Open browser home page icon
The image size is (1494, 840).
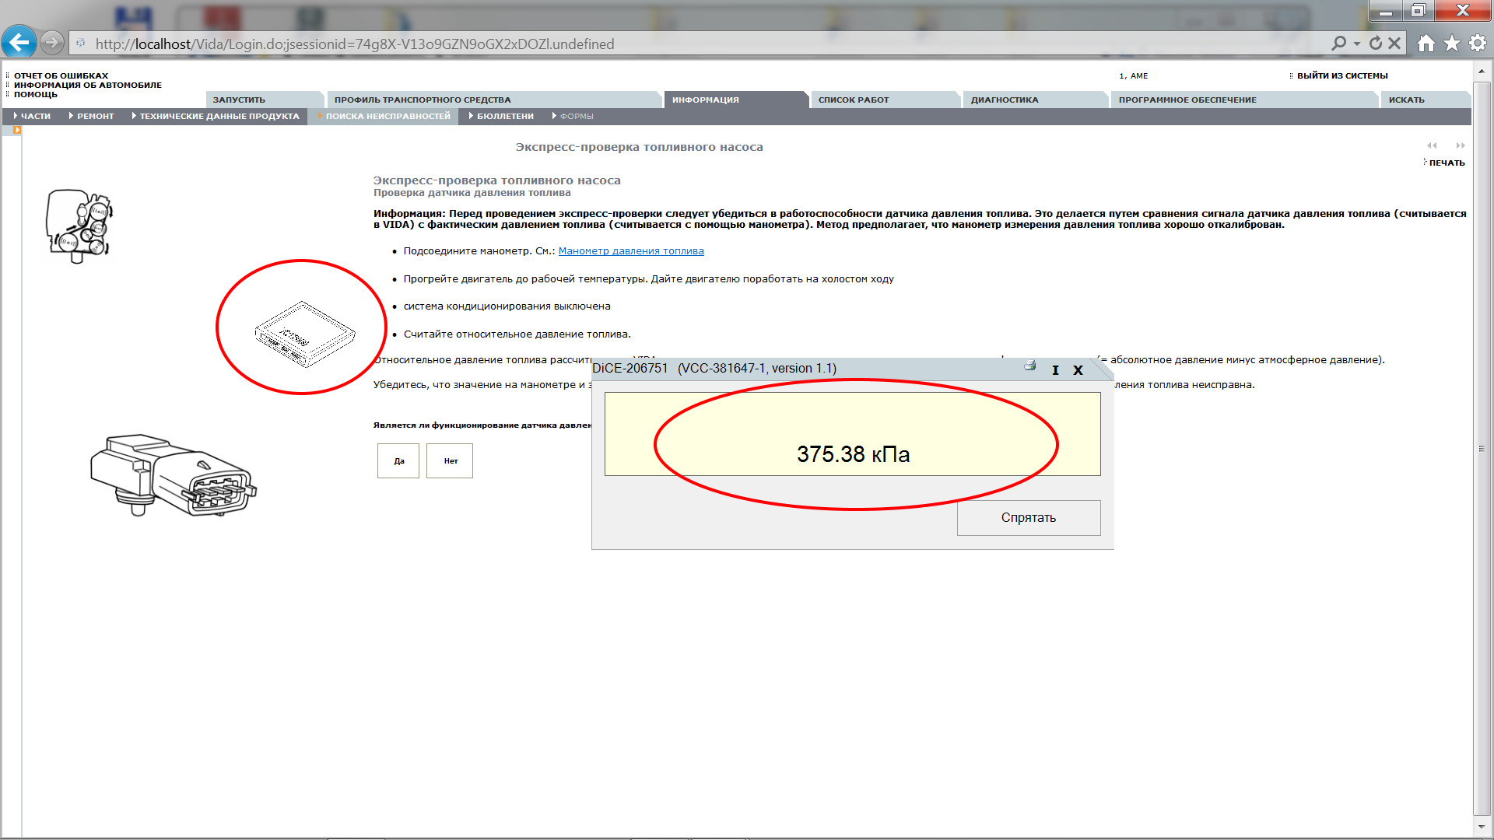(1426, 44)
